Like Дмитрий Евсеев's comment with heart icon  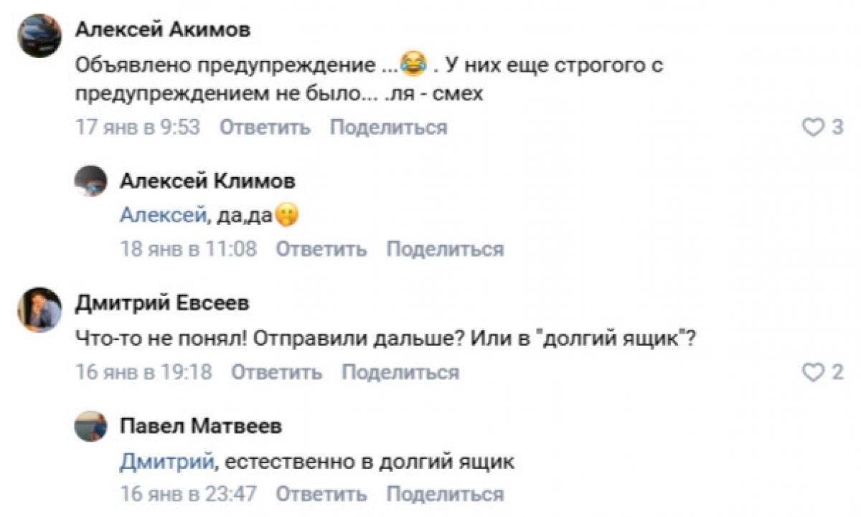pos(812,372)
